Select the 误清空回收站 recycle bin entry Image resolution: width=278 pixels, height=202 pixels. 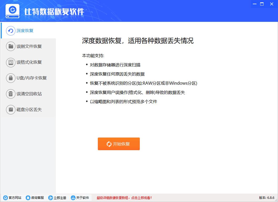(x=28, y=94)
